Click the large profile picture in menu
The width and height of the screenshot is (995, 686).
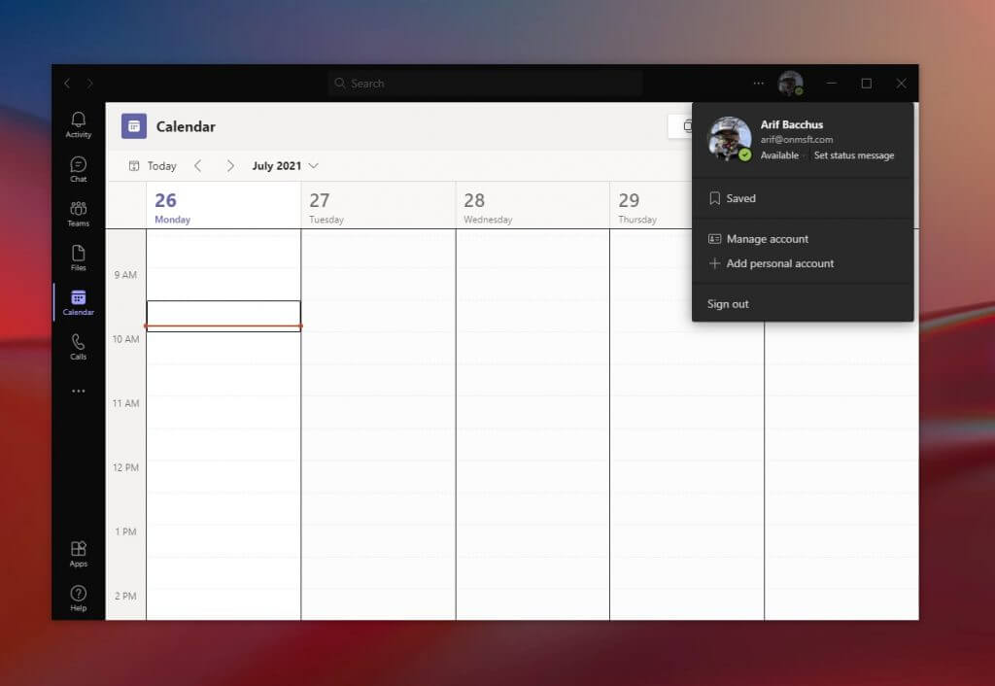729,138
